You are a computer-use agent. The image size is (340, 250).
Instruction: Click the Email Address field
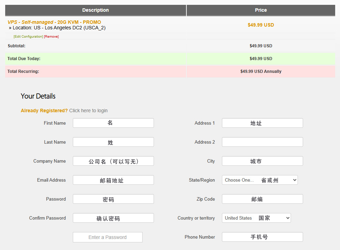click(x=113, y=180)
